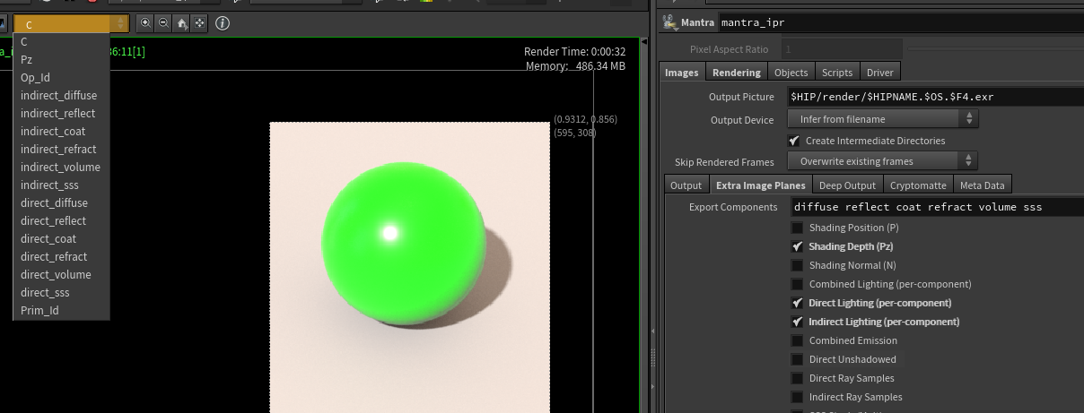
Task: Click the fit image to window icon
Action: [x=199, y=23]
